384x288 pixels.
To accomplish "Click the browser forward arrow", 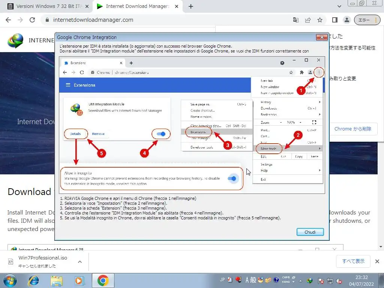I will tap(20, 20).
